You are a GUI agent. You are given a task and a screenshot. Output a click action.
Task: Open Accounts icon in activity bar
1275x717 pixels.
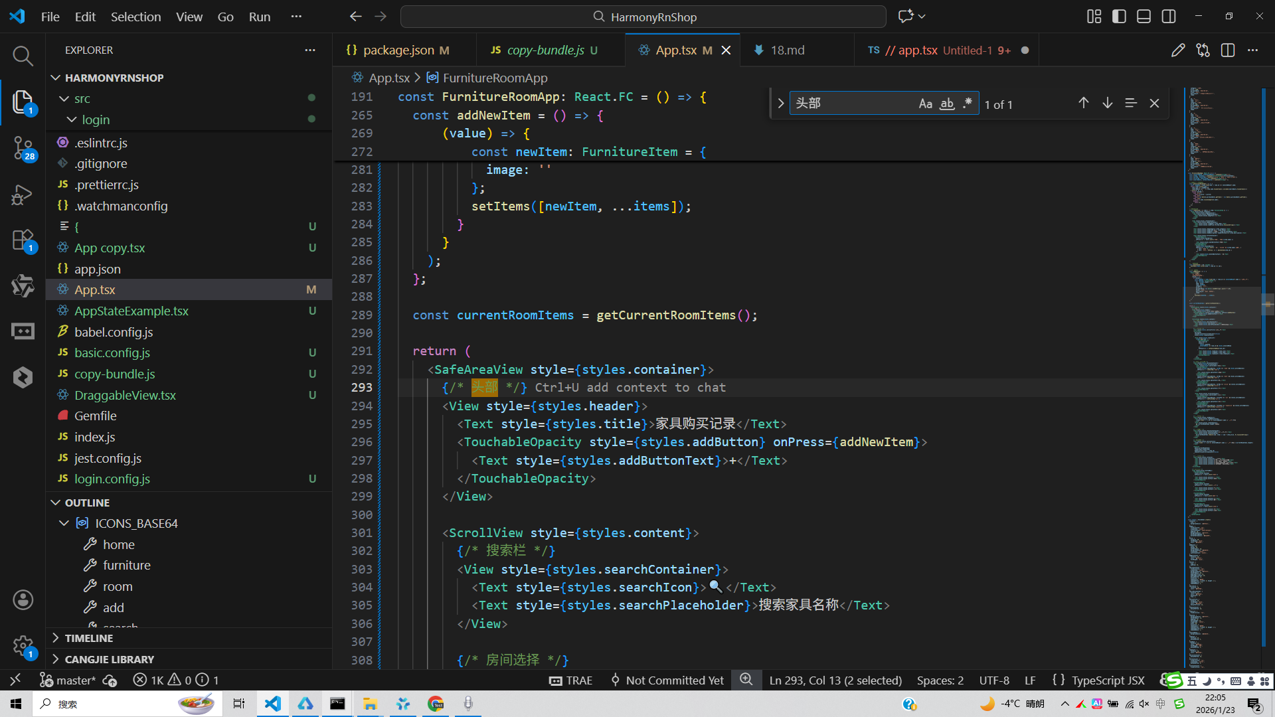pyautogui.click(x=23, y=600)
